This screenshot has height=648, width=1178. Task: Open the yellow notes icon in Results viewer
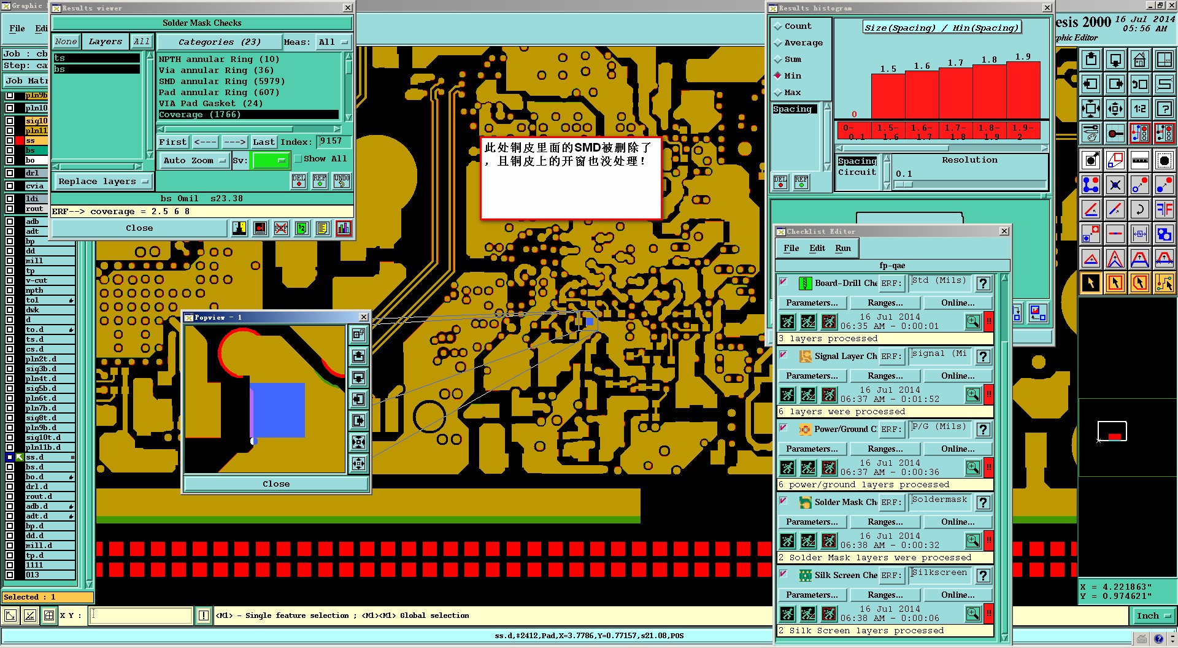click(323, 228)
